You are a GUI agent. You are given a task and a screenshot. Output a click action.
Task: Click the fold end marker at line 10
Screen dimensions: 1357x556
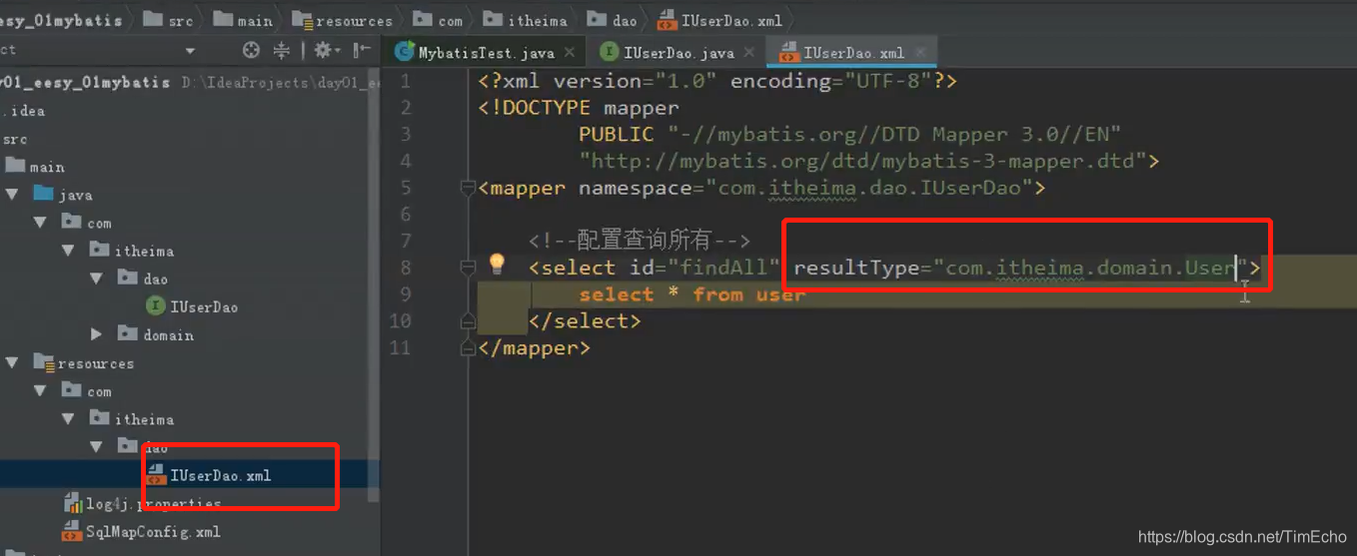point(468,321)
